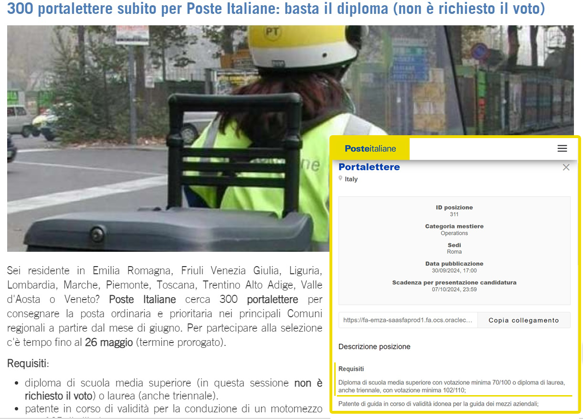Click the bold 26 maggio deadline text
This screenshot has height=419, width=583.
click(x=109, y=343)
